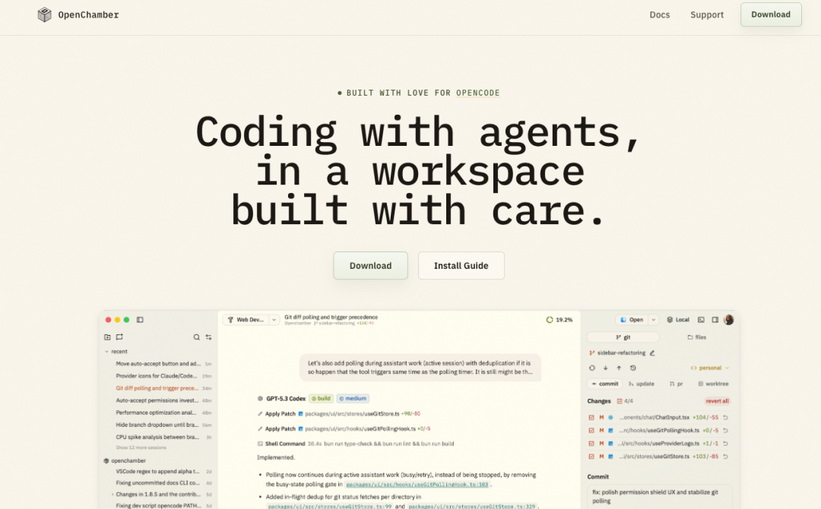Toggle the select-all checkbox next to 4/4

pos(620,401)
